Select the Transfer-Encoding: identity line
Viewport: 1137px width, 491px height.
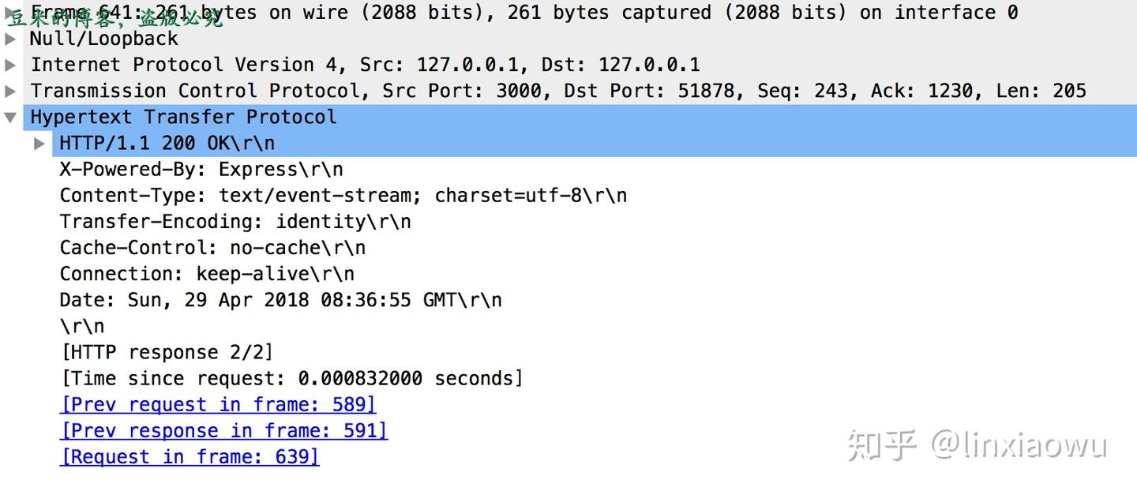pos(235,222)
